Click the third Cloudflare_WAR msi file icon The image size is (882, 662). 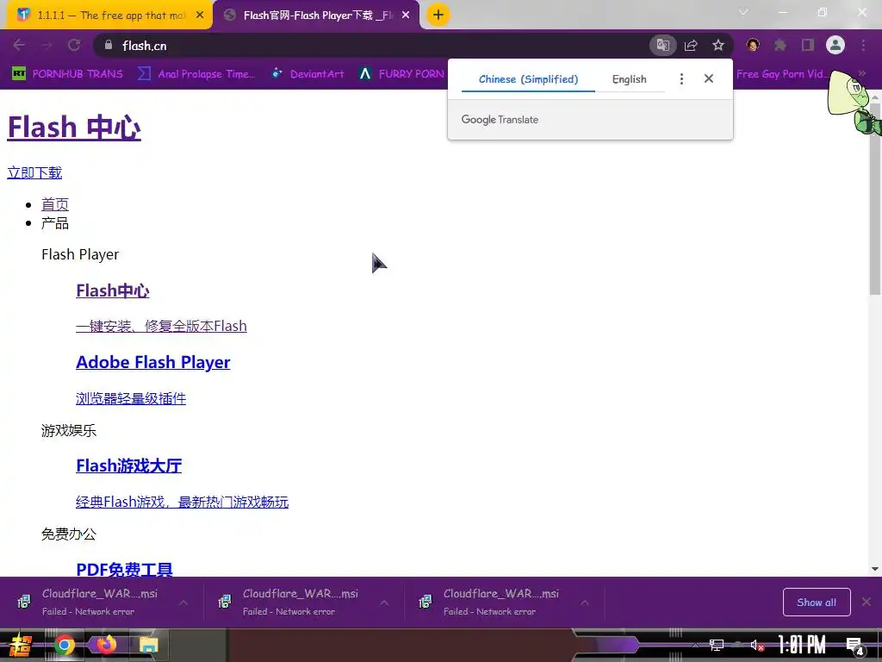(x=425, y=602)
